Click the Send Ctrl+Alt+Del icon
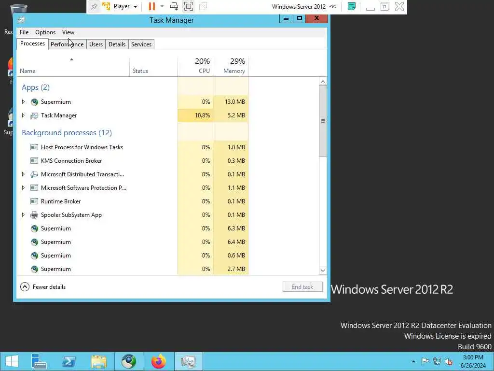Image resolution: width=494 pixels, height=371 pixels. [x=174, y=6]
